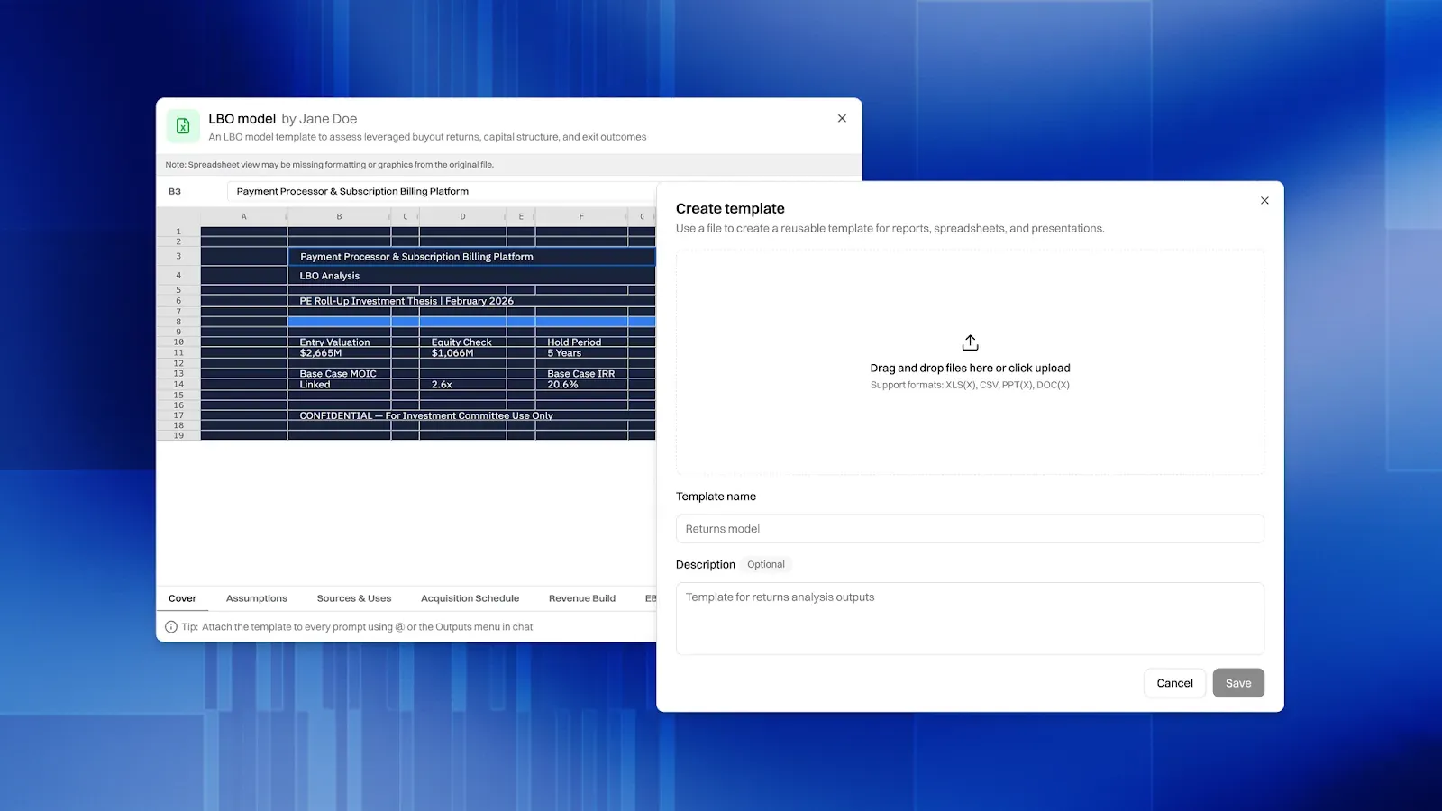Close the LBO model preview window
Viewport: 1442px width, 811px height.
tap(842, 118)
